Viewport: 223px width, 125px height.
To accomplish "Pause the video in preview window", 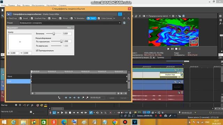I will [172, 49].
